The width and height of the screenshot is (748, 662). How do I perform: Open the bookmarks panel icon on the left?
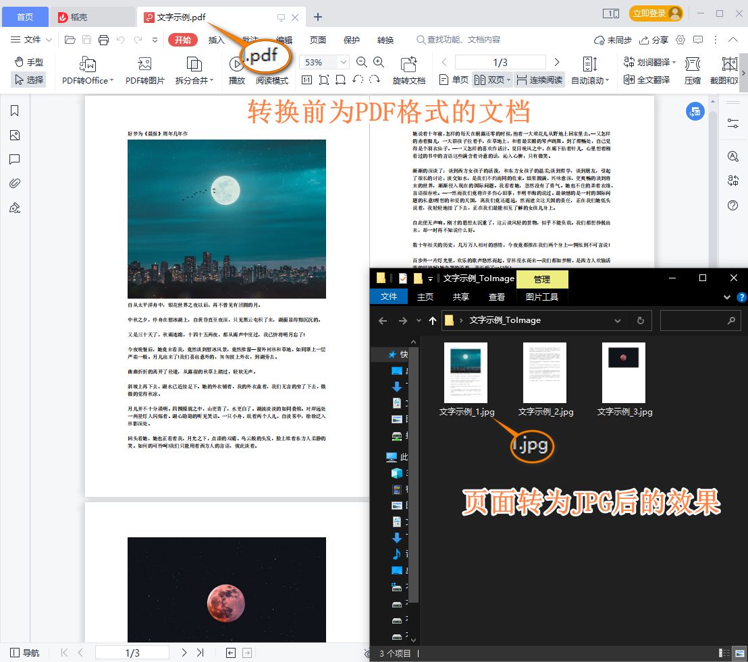pos(14,110)
